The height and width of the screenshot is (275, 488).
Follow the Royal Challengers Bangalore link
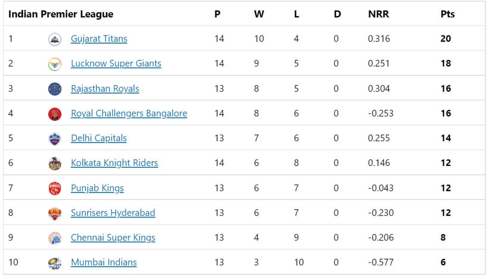(129, 113)
